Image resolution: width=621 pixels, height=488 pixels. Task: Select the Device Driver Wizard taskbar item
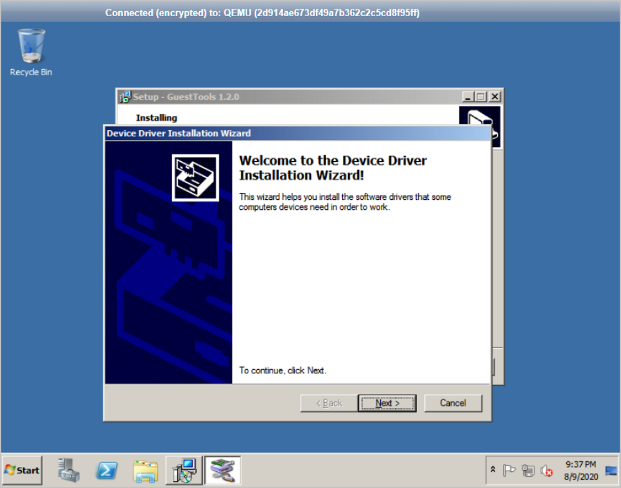click(x=223, y=470)
